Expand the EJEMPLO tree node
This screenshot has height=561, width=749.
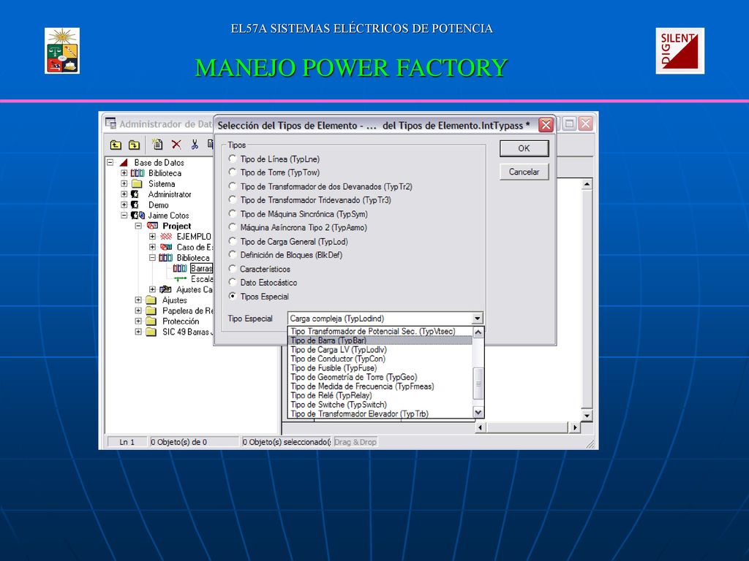152,236
